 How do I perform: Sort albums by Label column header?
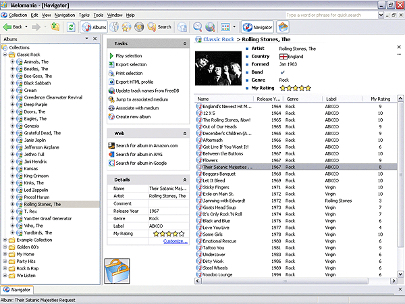(x=342, y=99)
